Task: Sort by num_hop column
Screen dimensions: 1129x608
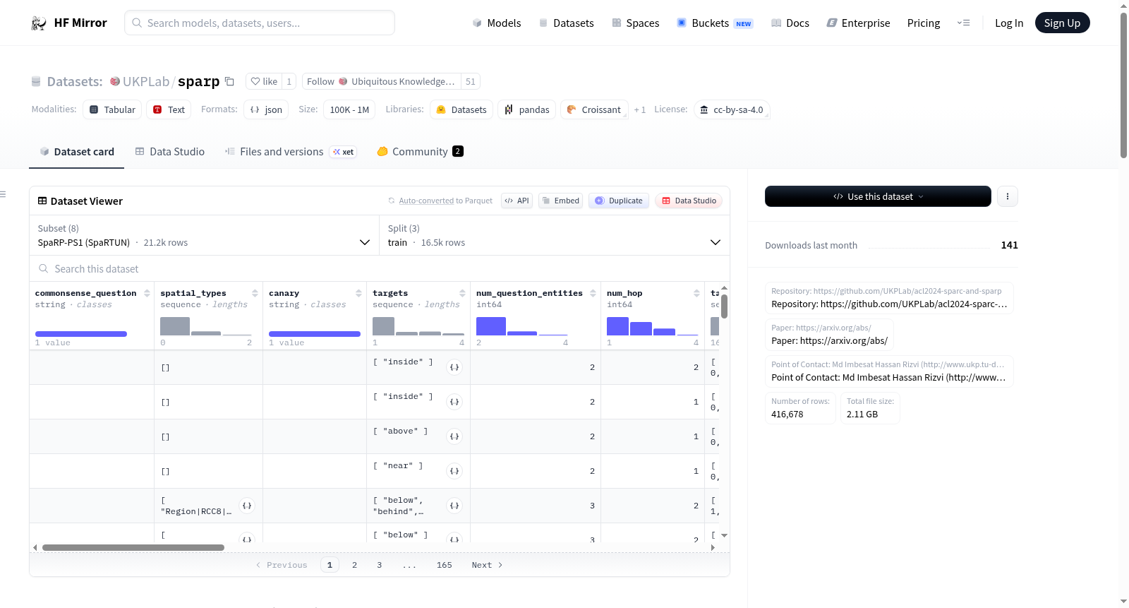Action: (x=696, y=293)
